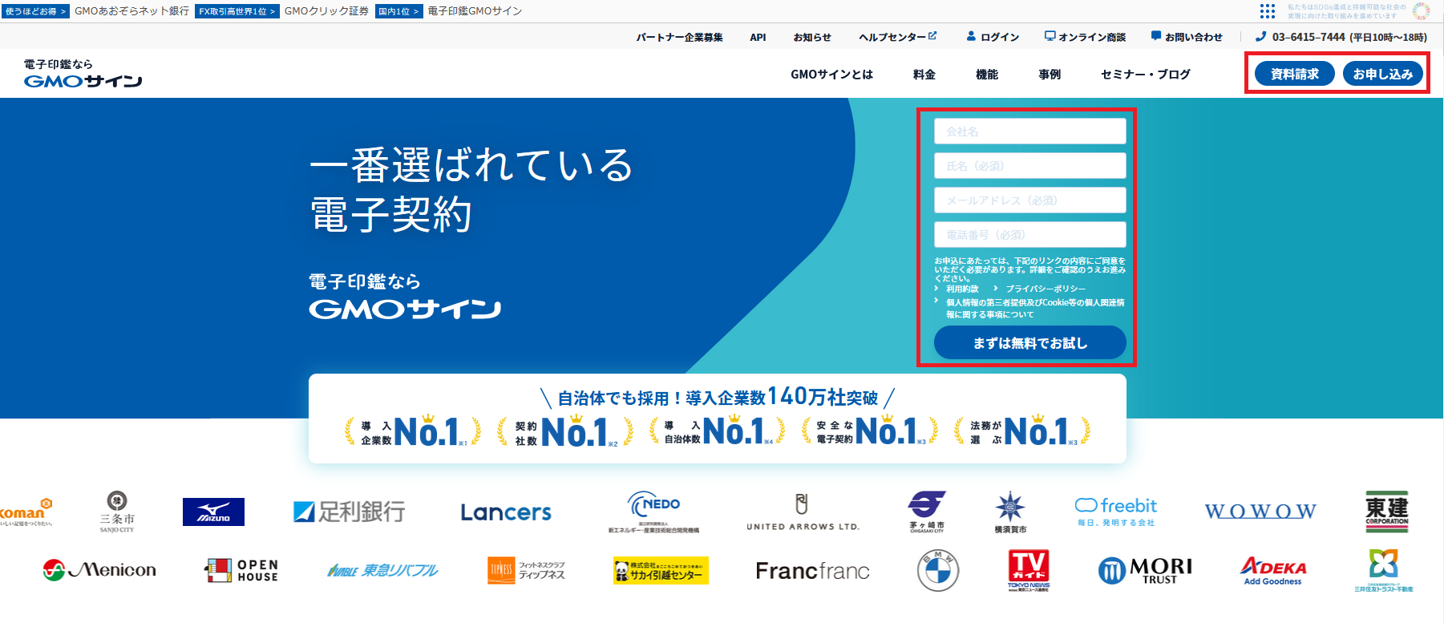The width and height of the screenshot is (1444, 623).
Task: Click the Mori Trust logo
Action: point(1145,571)
